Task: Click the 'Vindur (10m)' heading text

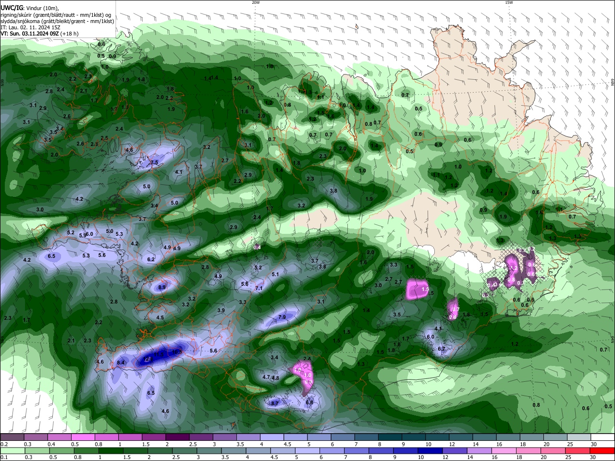Action: coord(43,8)
